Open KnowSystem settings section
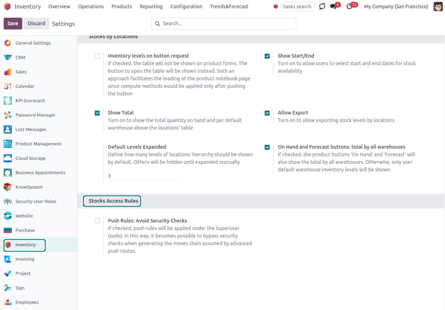 click(x=29, y=187)
